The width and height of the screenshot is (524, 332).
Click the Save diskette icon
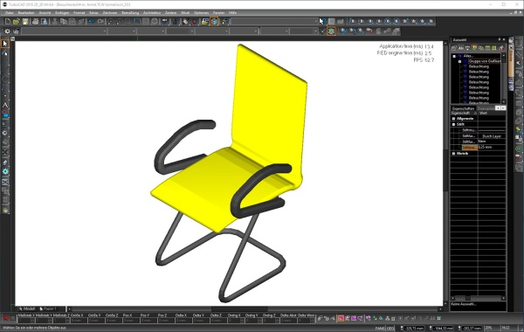click(25, 22)
